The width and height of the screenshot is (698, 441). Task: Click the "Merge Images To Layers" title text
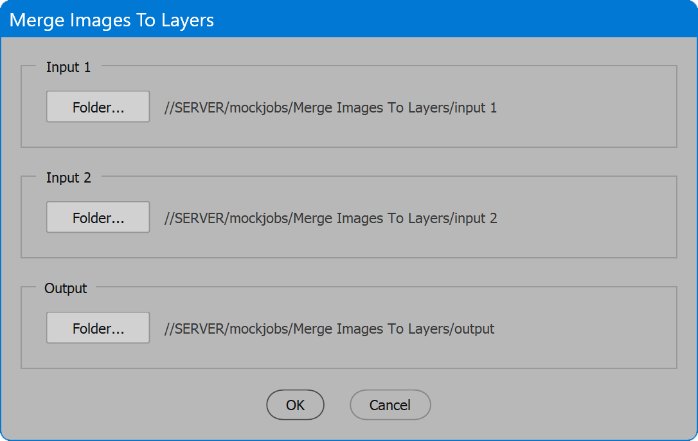pos(112,20)
